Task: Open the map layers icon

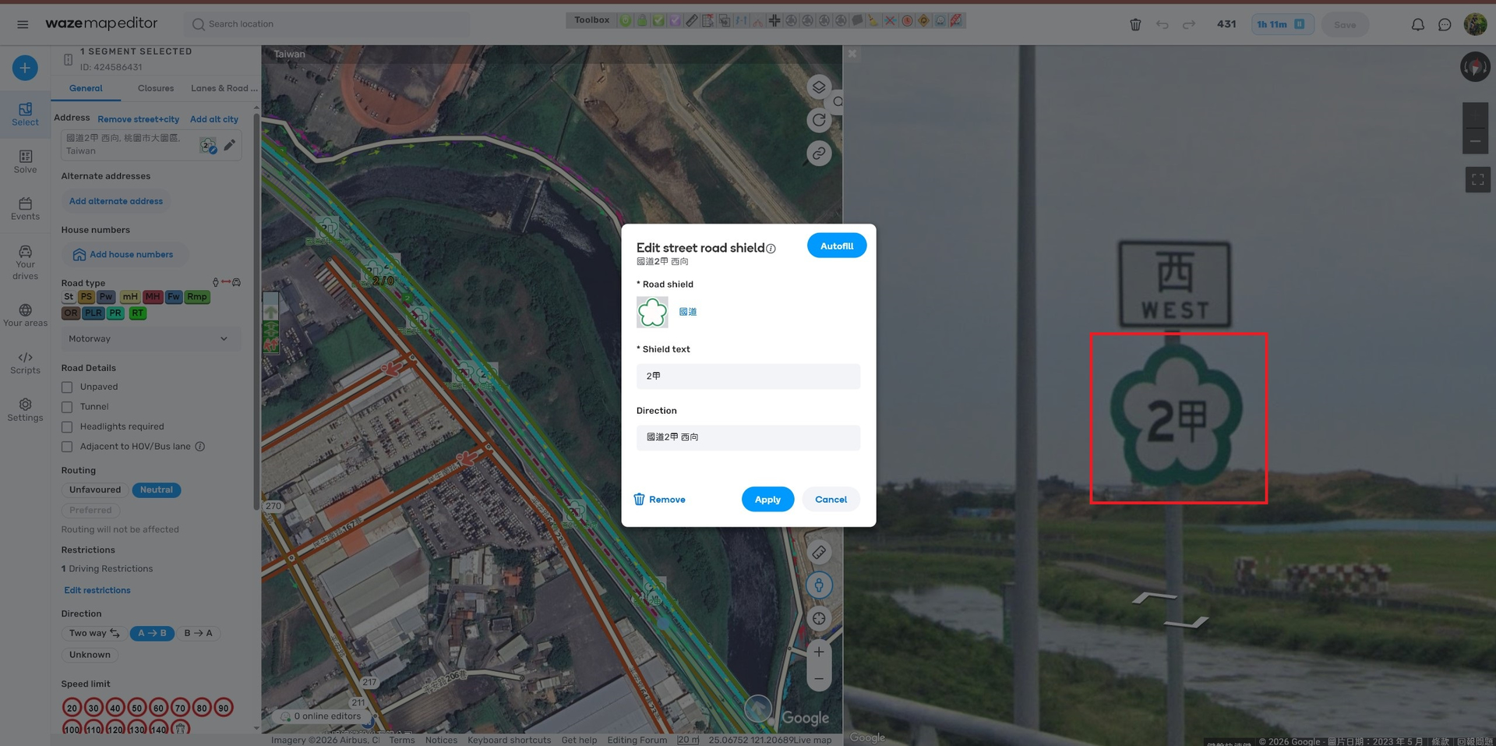Action: 818,87
